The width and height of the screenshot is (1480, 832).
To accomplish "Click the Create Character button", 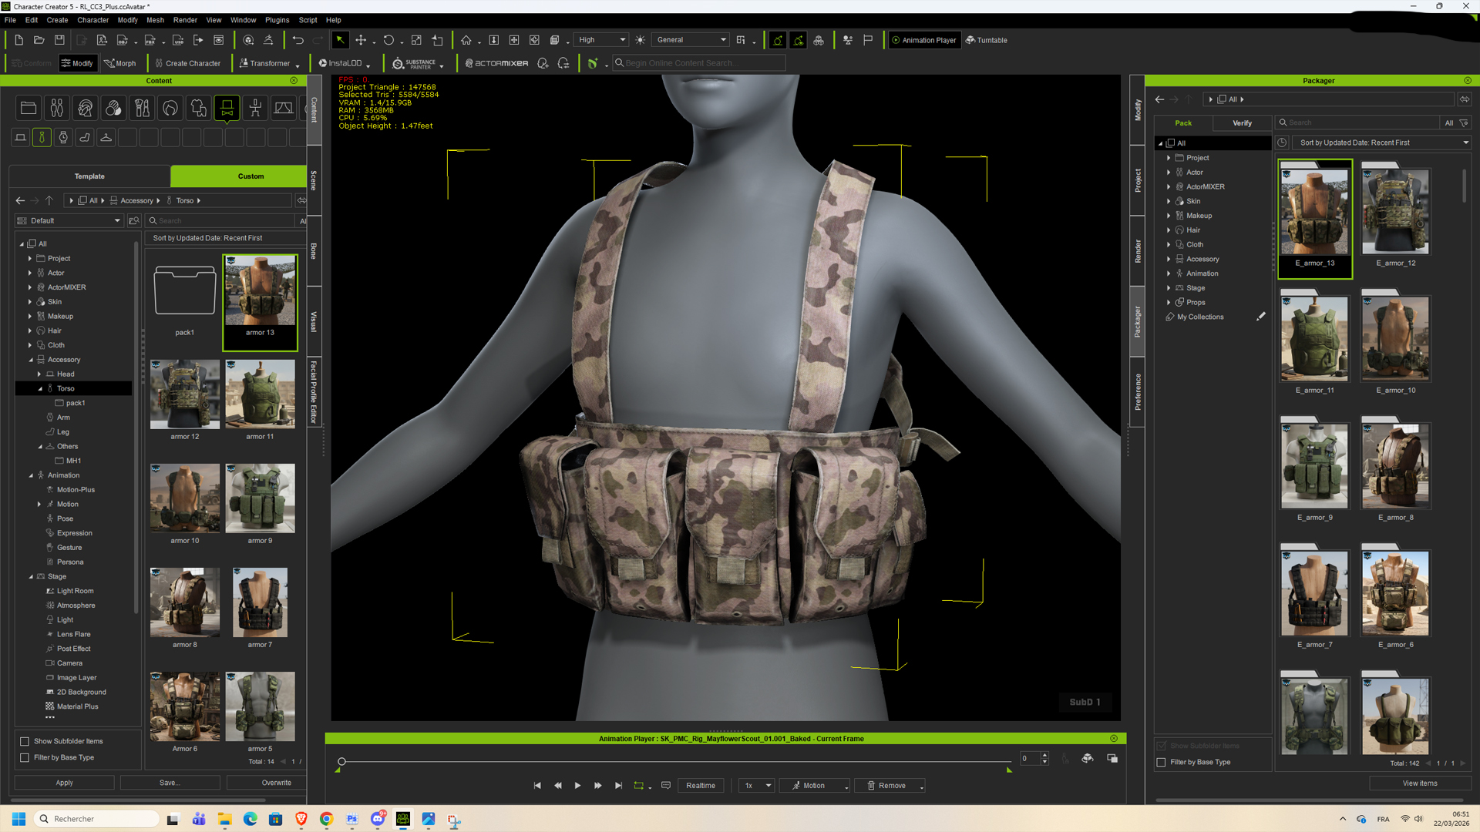I will (x=187, y=63).
